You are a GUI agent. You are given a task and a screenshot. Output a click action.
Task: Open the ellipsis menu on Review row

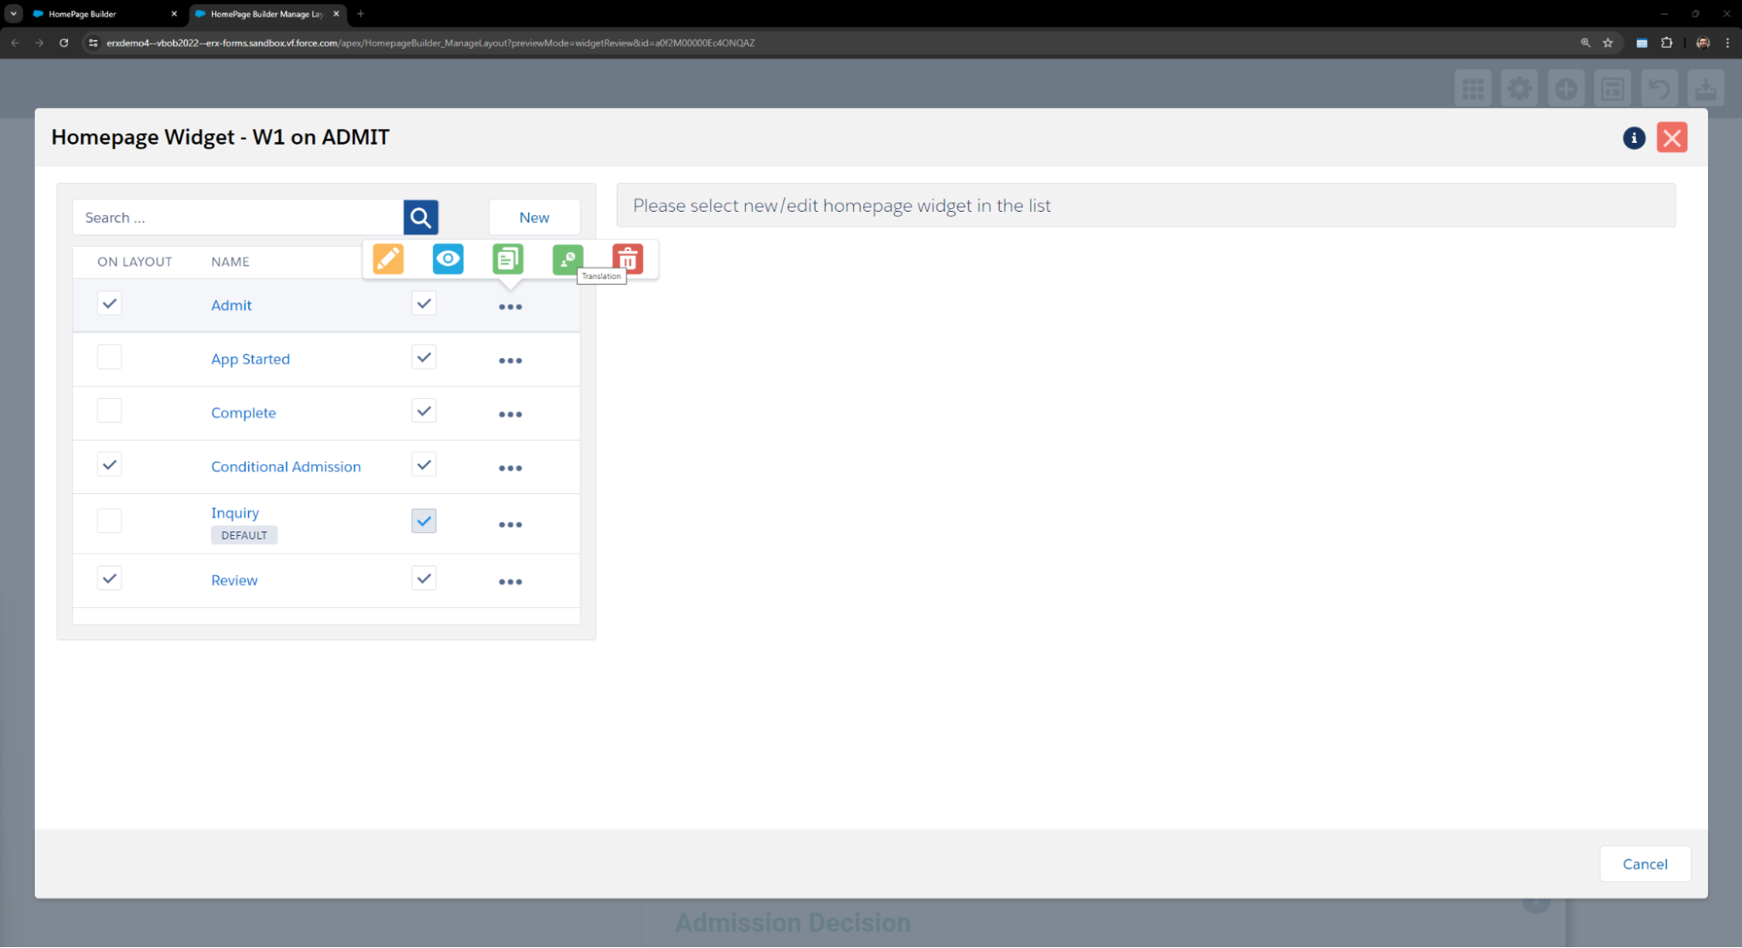tap(510, 581)
